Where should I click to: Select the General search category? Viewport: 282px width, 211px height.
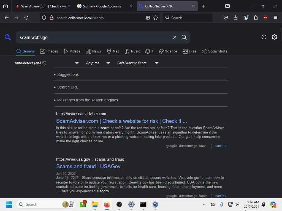coord(25,51)
